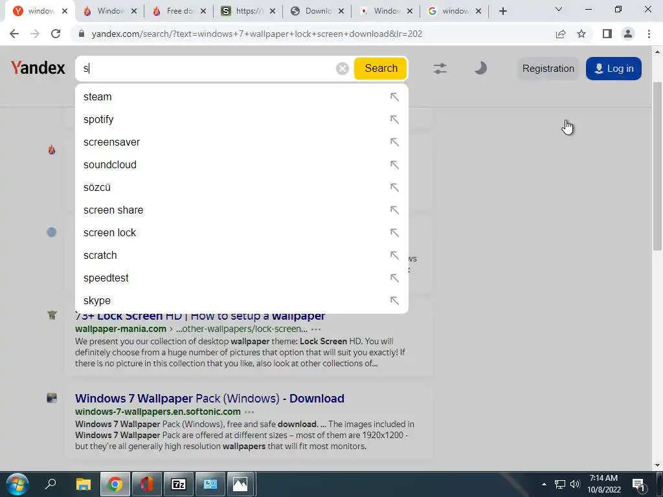Insert spotify suggestion using its arrow
663x497 pixels.
click(394, 120)
